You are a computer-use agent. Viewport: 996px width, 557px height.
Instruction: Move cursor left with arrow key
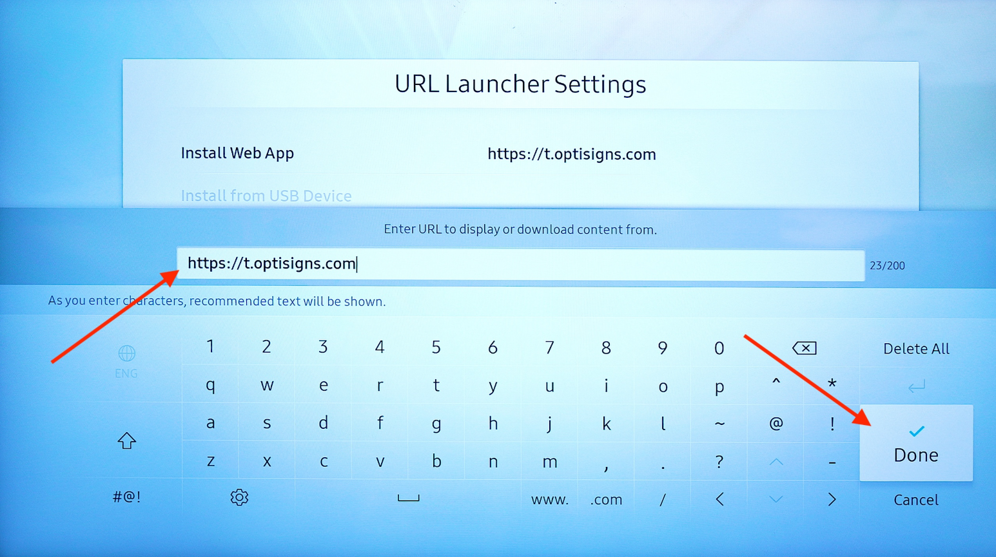click(x=719, y=499)
